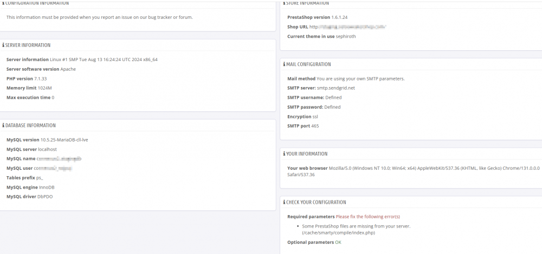This screenshot has width=542, height=254.
Task: Click the red 'Please fix the following error(s)' text
Action: (368, 217)
